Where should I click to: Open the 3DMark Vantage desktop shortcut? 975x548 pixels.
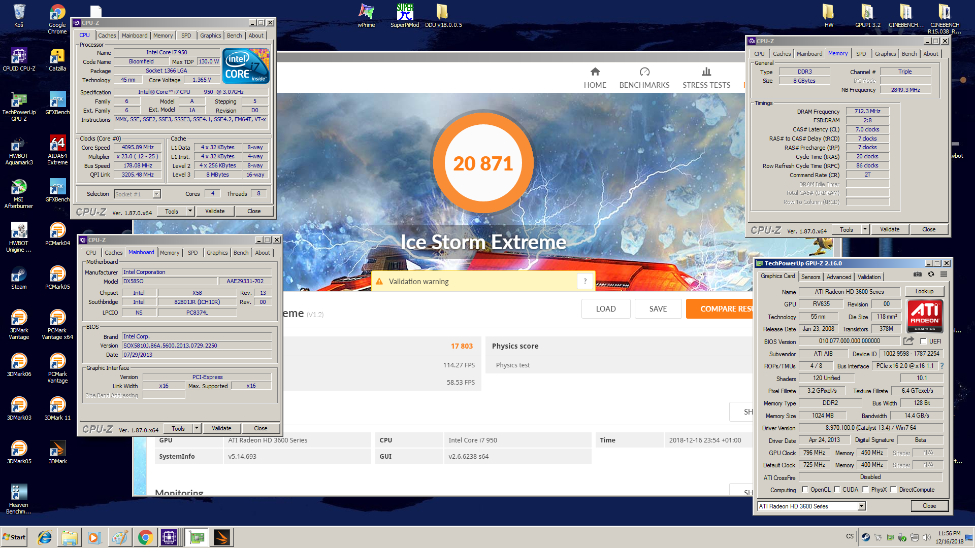tap(19, 325)
